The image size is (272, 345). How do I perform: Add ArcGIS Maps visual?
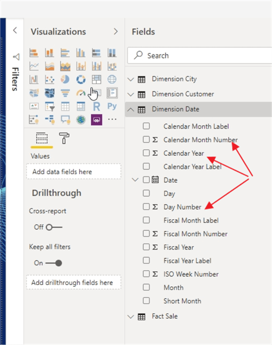81,120
